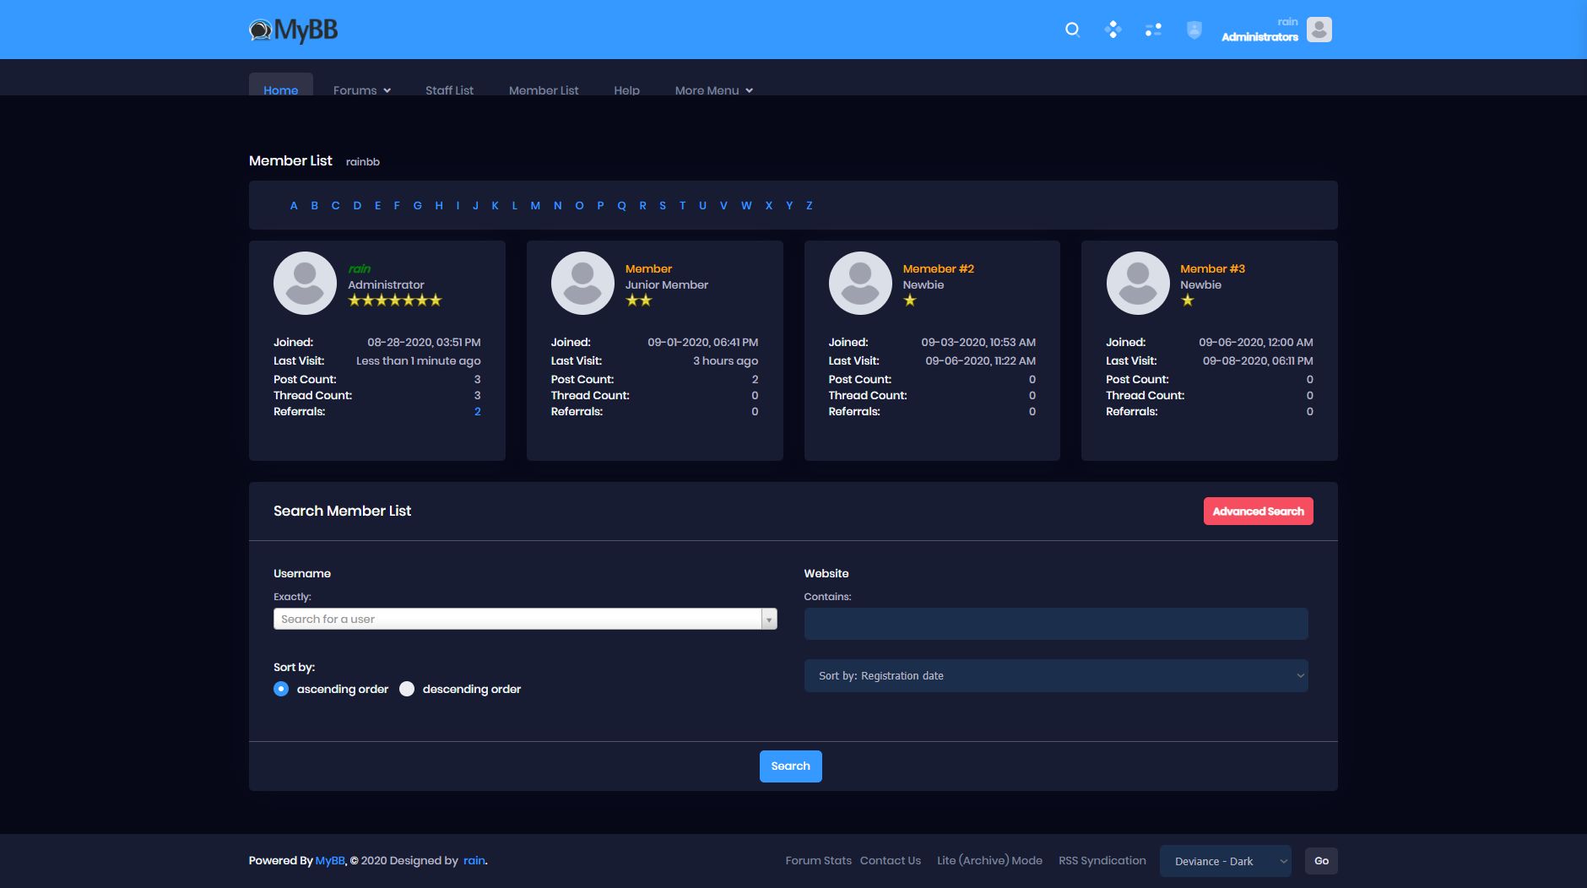1587x888 pixels.
Task: Click Memeber #2's avatar picture
Action: coord(859,283)
